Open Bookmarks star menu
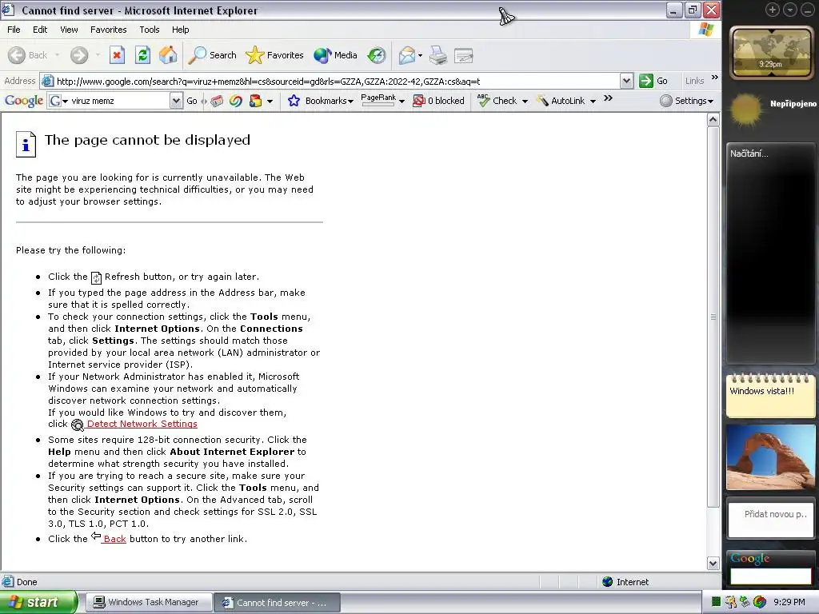Image resolution: width=819 pixels, height=614 pixels. click(x=320, y=101)
